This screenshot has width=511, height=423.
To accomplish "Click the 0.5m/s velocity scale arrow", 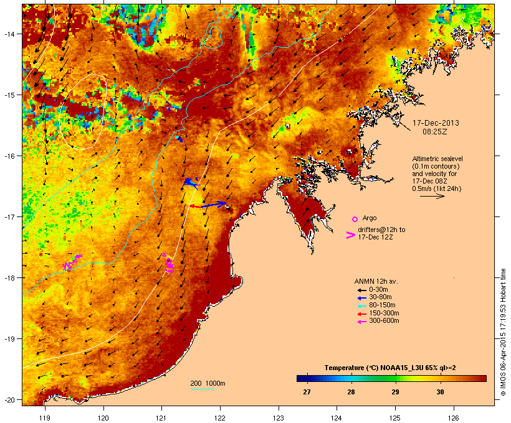I will [x=432, y=196].
